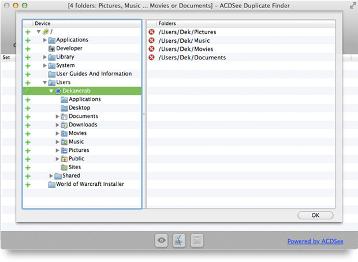Expand the Public folder
This screenshot has height=262, width=358.
pyautogui.click(x=57, y=159)
